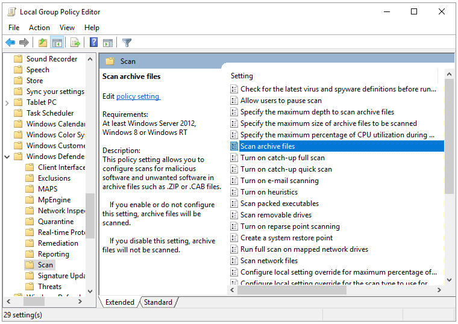The image size is (458, 324).
Task: Maximize the Local Group Policy Editor window
Action: tap(414, 11)
